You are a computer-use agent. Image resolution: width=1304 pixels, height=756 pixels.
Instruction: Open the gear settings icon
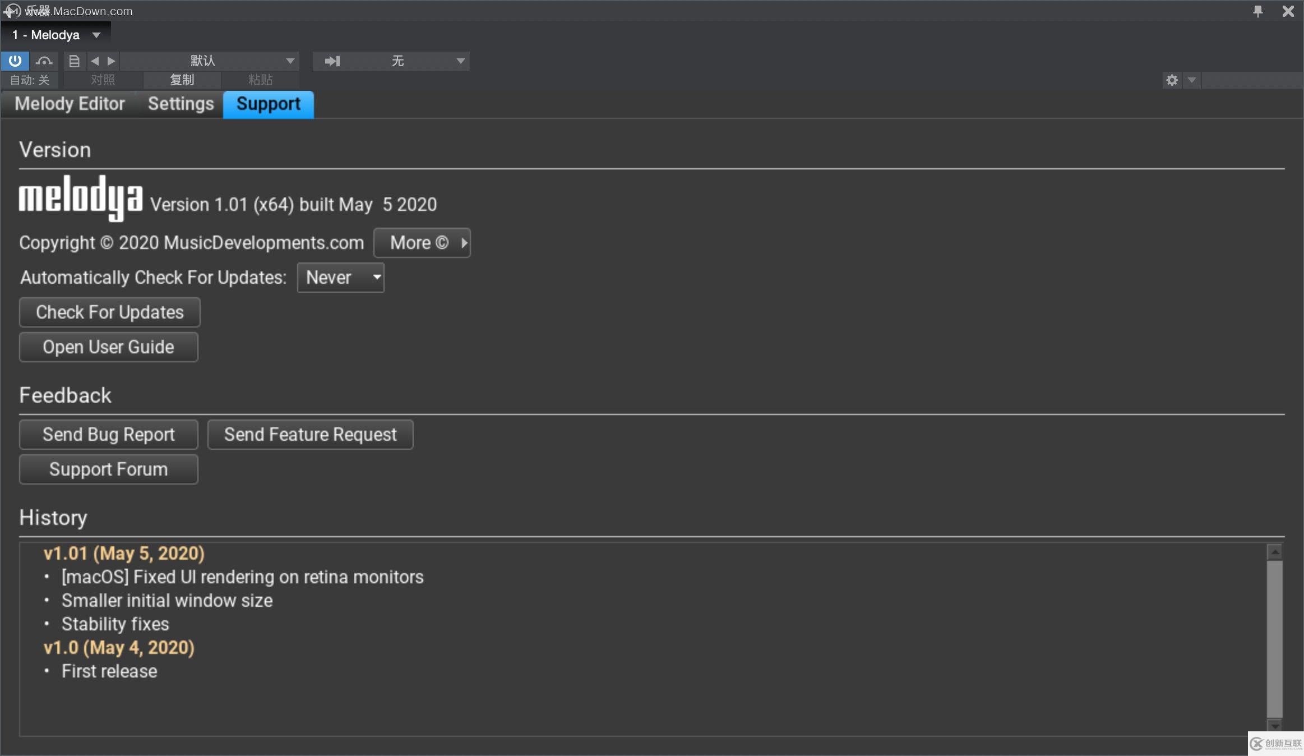coord(1172,80)
